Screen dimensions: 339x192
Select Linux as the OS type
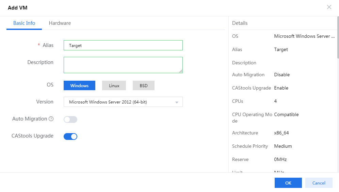pyautogui.click(x=114, y=85)
